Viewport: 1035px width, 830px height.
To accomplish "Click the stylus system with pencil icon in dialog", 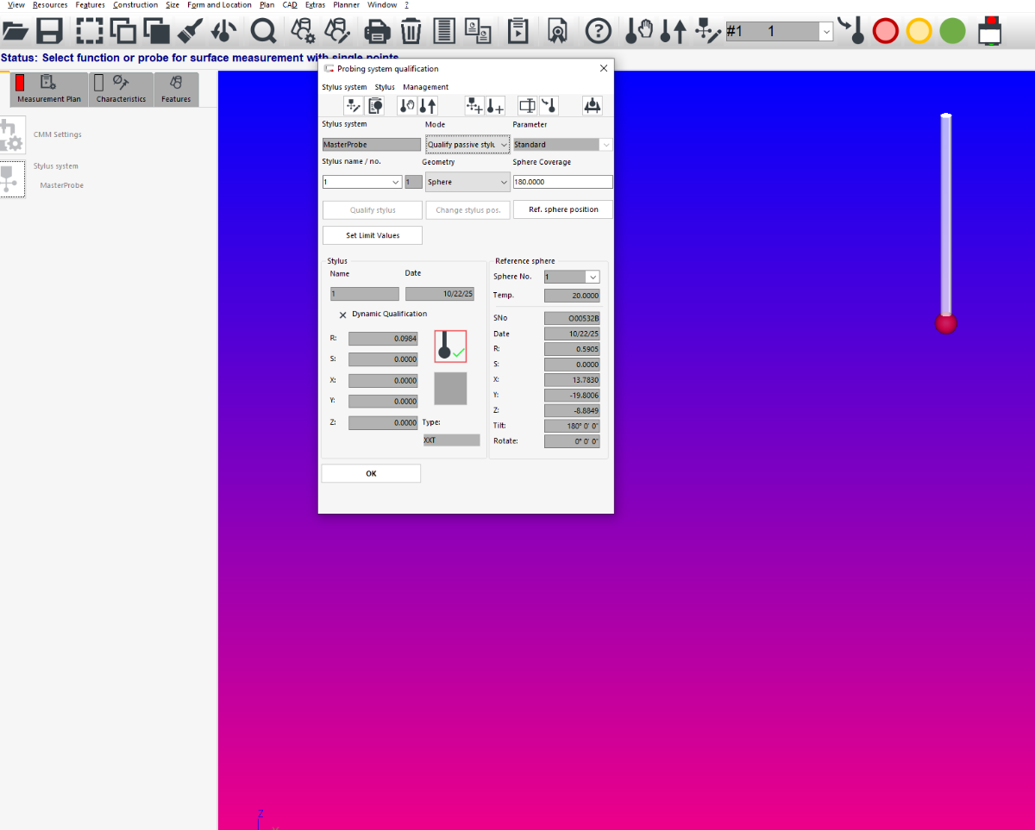I will tap(353, 106).
